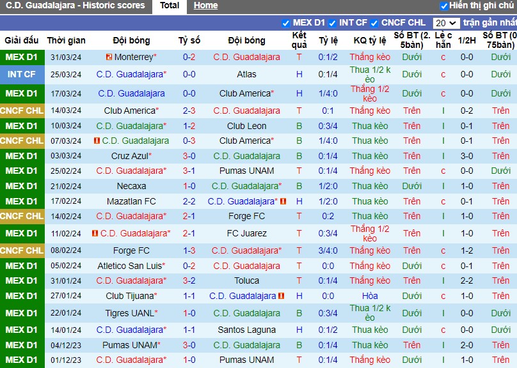The image size is (517, 368).
Task: Uncheck the INT CF filter checkbox
Action: click(332, 24)
